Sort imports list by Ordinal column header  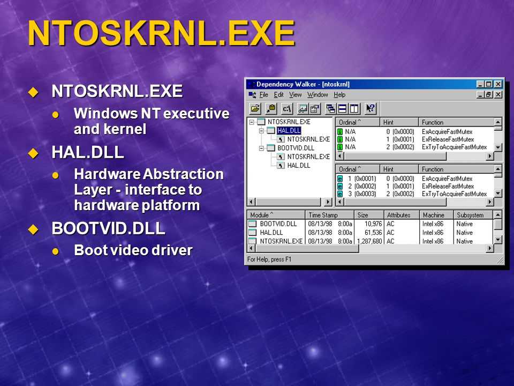click(x=358, y=122)
